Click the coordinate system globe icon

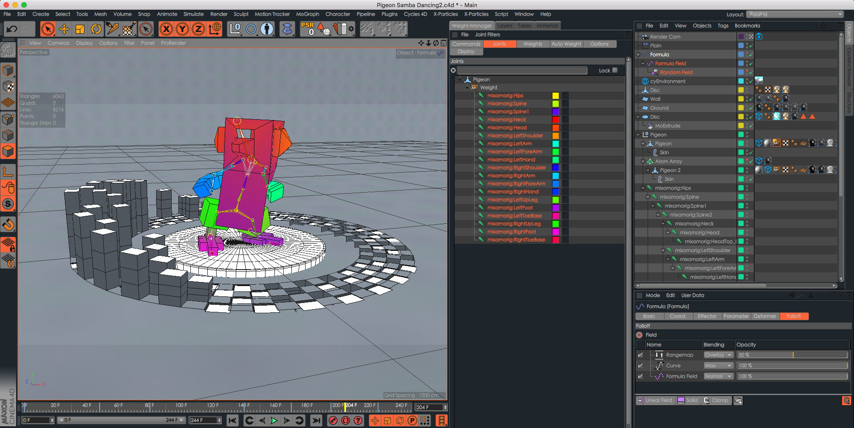click(x=215, y=29)
